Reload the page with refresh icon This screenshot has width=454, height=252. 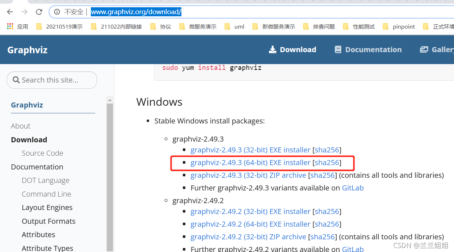[x=39, y=12]
